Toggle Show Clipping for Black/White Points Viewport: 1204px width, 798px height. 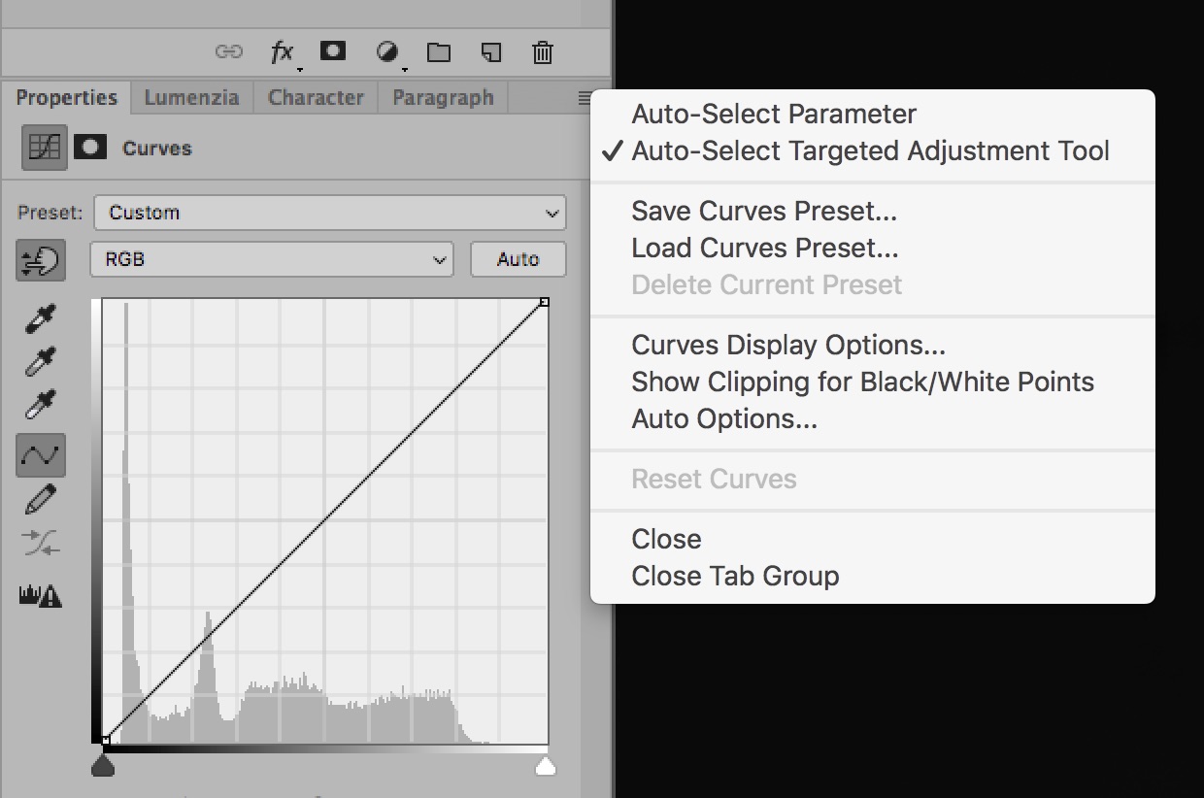(x=862, y=382)
